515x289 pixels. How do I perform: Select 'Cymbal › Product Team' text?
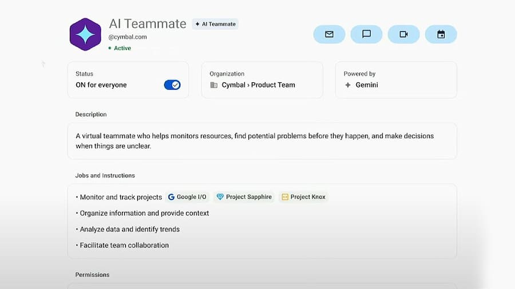click(258, 85)
